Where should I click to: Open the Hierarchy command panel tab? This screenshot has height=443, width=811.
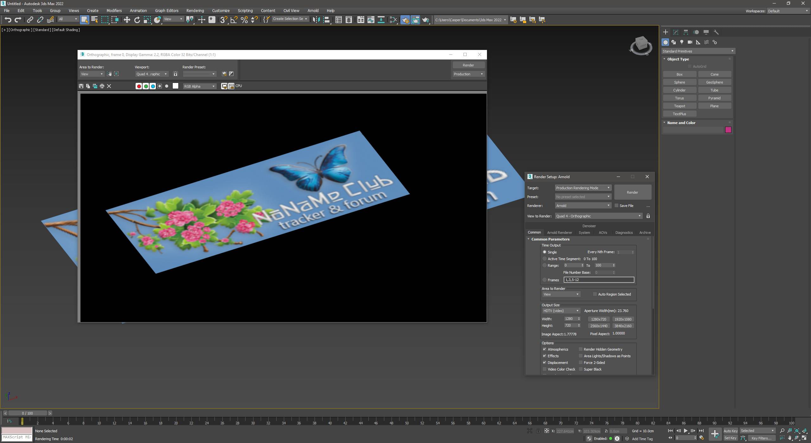tap(686, 32)
